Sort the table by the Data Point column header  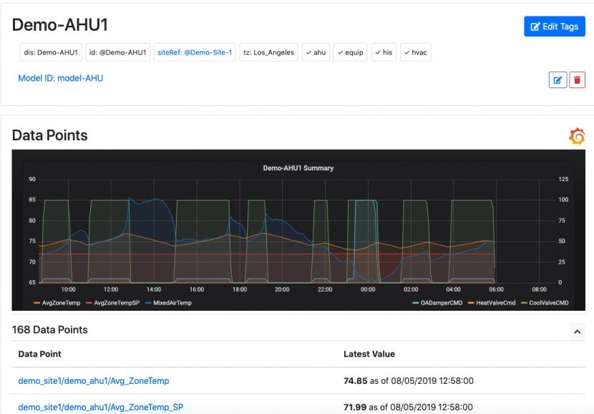tap(39, 354)
